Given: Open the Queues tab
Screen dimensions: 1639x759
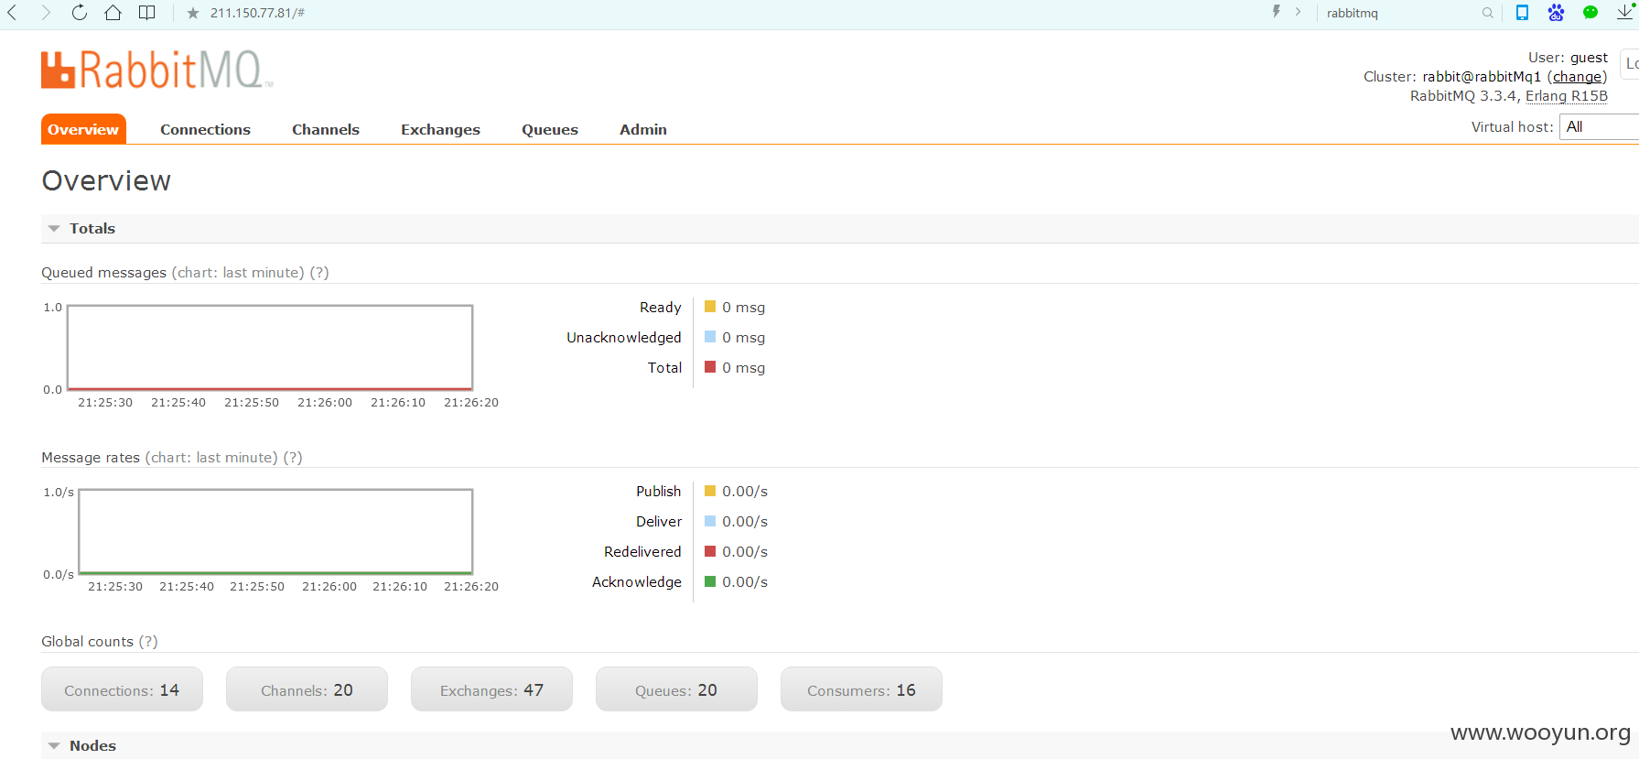Looking at the screenshot, I should tap(550, 129).
